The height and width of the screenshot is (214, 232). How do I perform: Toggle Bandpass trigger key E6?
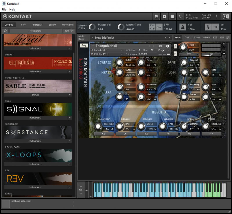147,134
